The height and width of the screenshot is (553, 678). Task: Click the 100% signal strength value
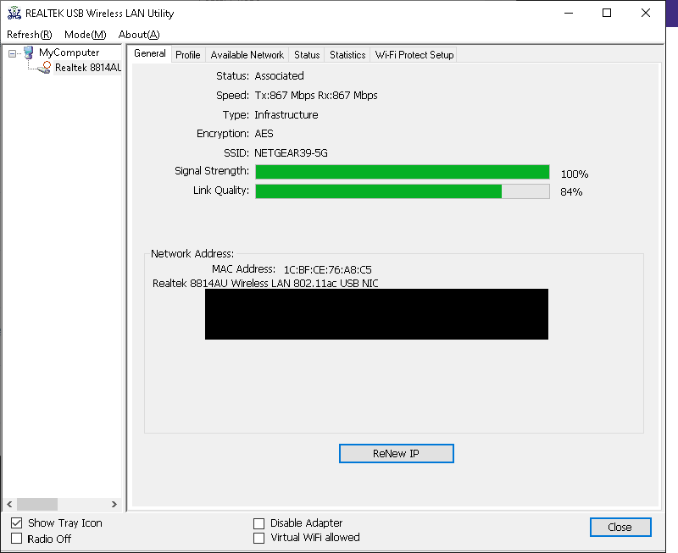click(x=575, y=174)
